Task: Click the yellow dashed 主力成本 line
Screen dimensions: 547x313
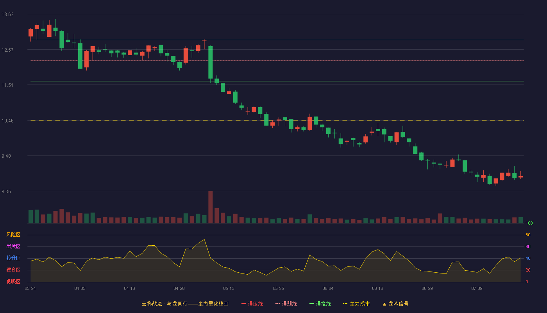Action: pyautogui.click(x=277, y=120)
